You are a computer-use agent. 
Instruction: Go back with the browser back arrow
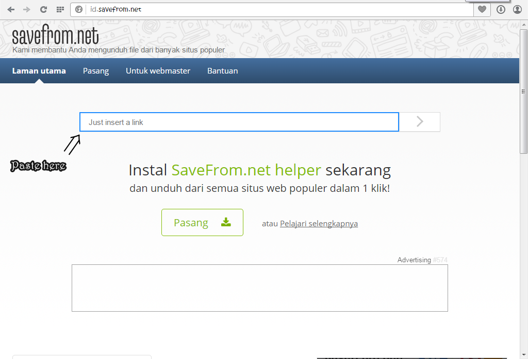tap(11, 9)
